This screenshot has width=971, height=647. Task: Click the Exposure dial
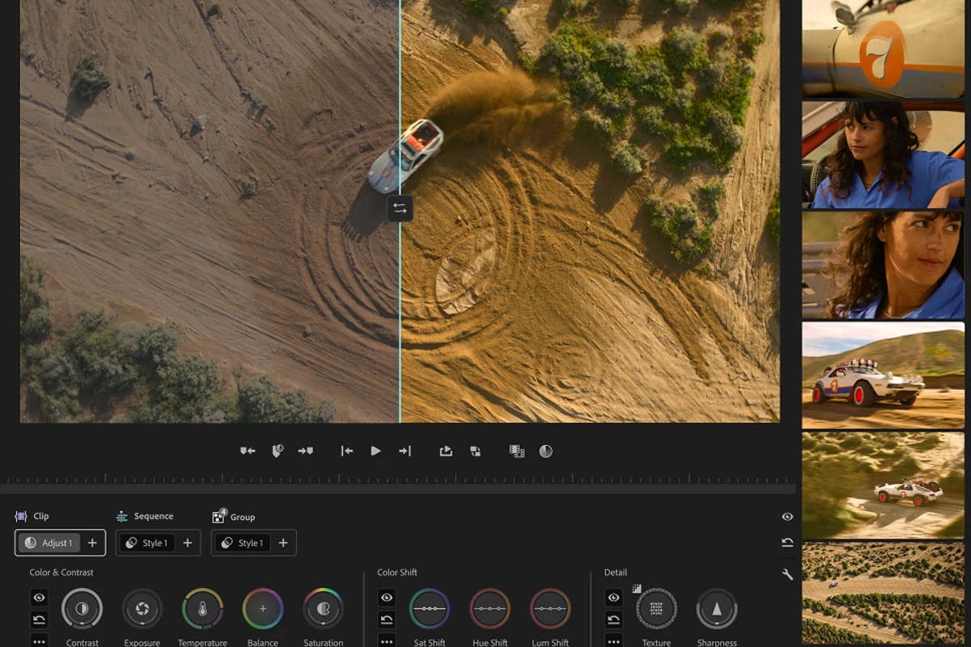click(142, 609)
